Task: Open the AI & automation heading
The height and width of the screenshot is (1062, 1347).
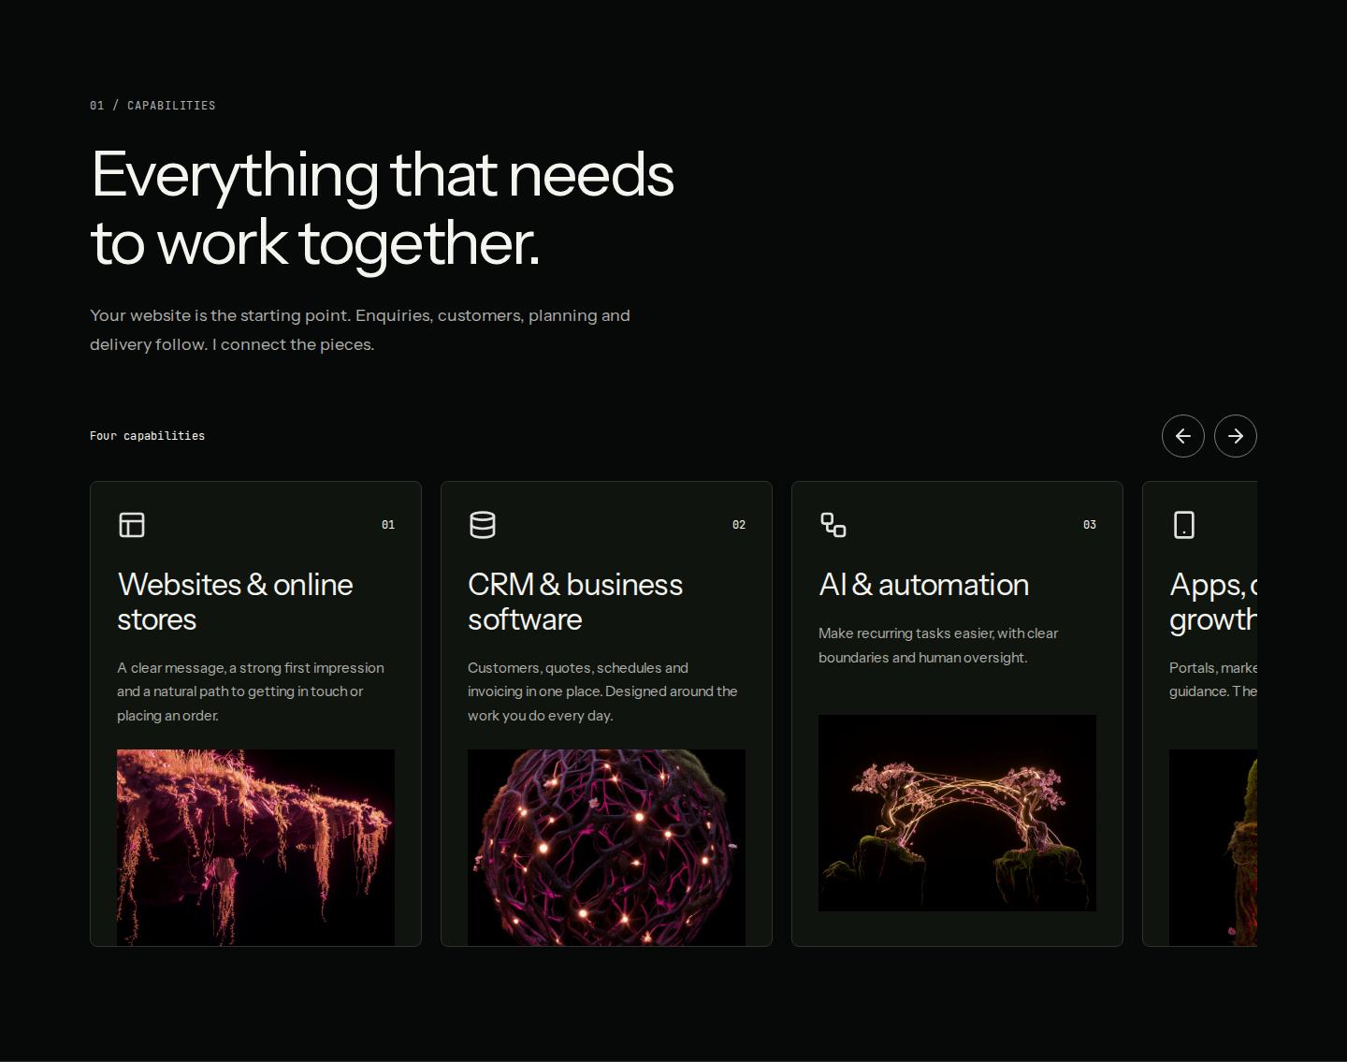Action: [x=924, y=585]
